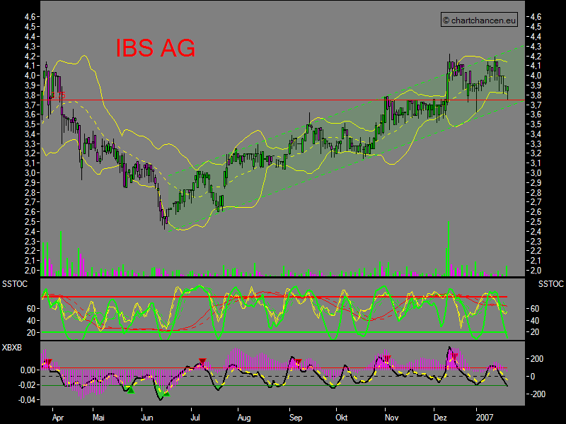Click the chartchancen.eu copyright link
This screenshot has height=424, width=566.
pyautogui.click(x=480, y=20)
